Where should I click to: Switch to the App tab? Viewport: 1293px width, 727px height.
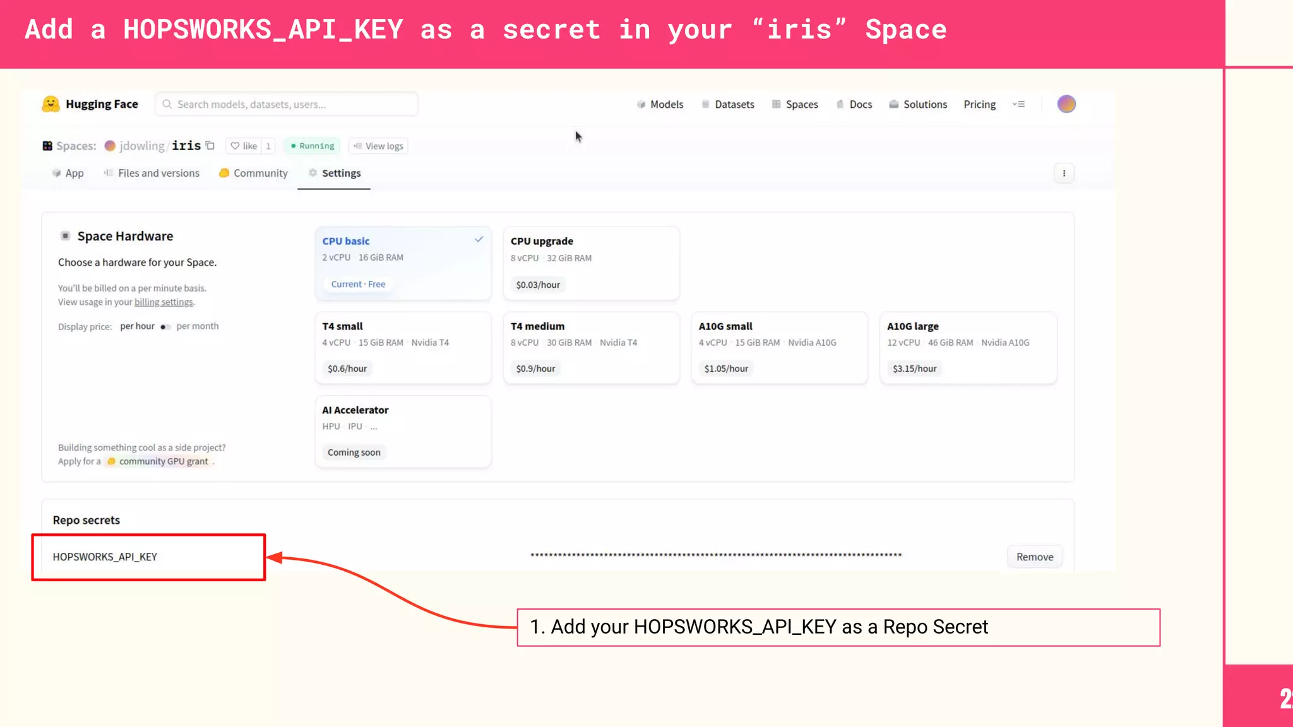pos(68,173)
